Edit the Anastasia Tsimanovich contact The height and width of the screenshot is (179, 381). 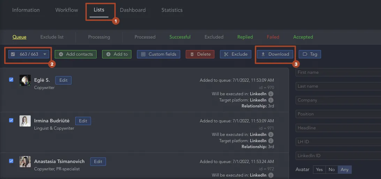[x=98, y=162]
